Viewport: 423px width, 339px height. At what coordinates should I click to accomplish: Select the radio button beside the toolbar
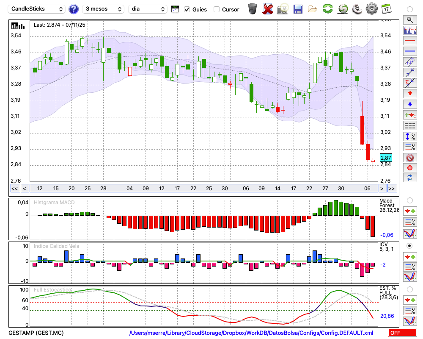[x=410, y=9]
